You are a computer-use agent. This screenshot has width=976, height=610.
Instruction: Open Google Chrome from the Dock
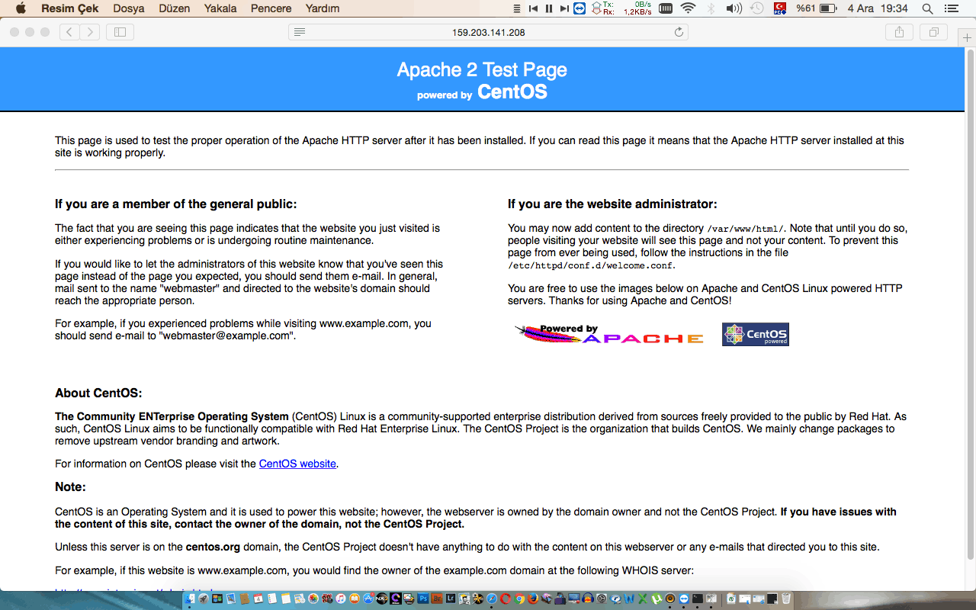(519, 599)
